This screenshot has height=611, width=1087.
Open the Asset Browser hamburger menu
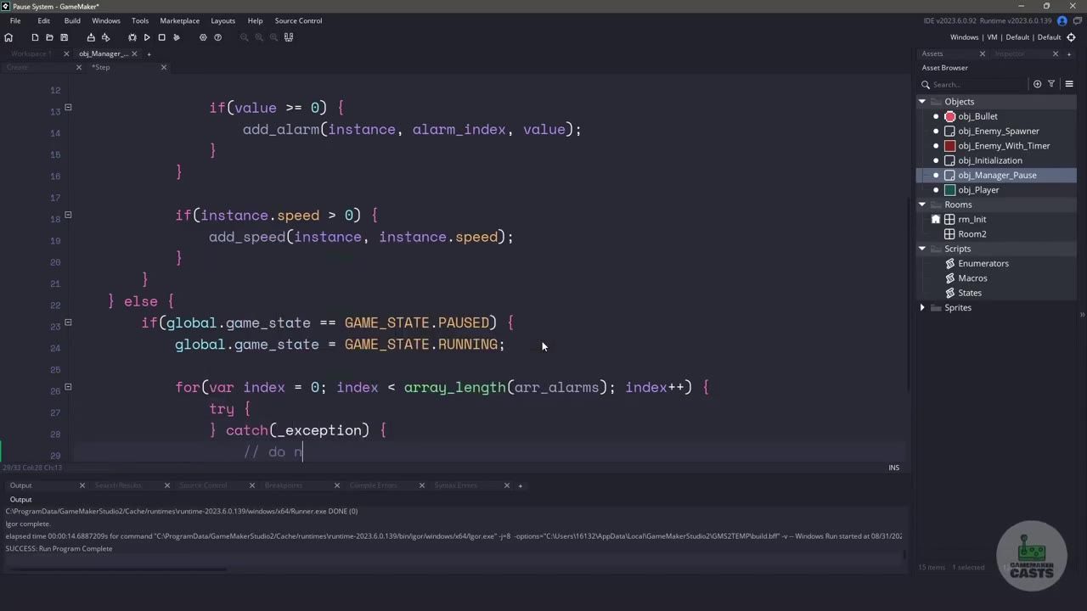(x=1069, y=84)
